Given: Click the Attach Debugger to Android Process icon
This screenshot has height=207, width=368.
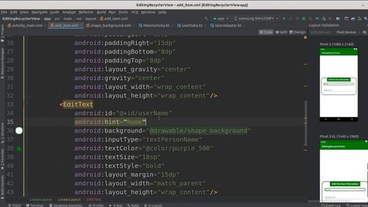Looking at the screenshot, I should coord(324,18).
